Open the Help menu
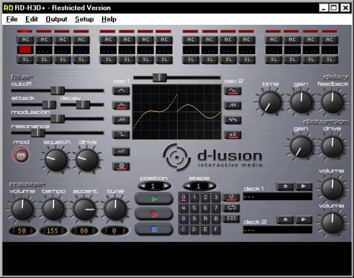This screenshot has width=354, height=278. (109, 19)
